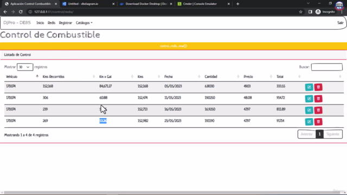The width and height of the screenshot is (347, 195).
Task: Click Kms Recorridos value 269
Action: pos(45,121)
